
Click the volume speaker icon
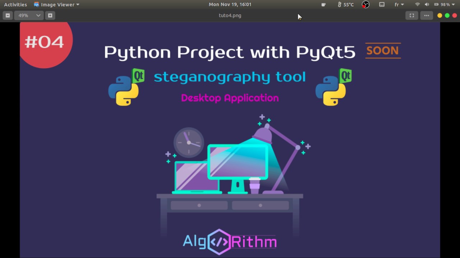click(427, 5)
